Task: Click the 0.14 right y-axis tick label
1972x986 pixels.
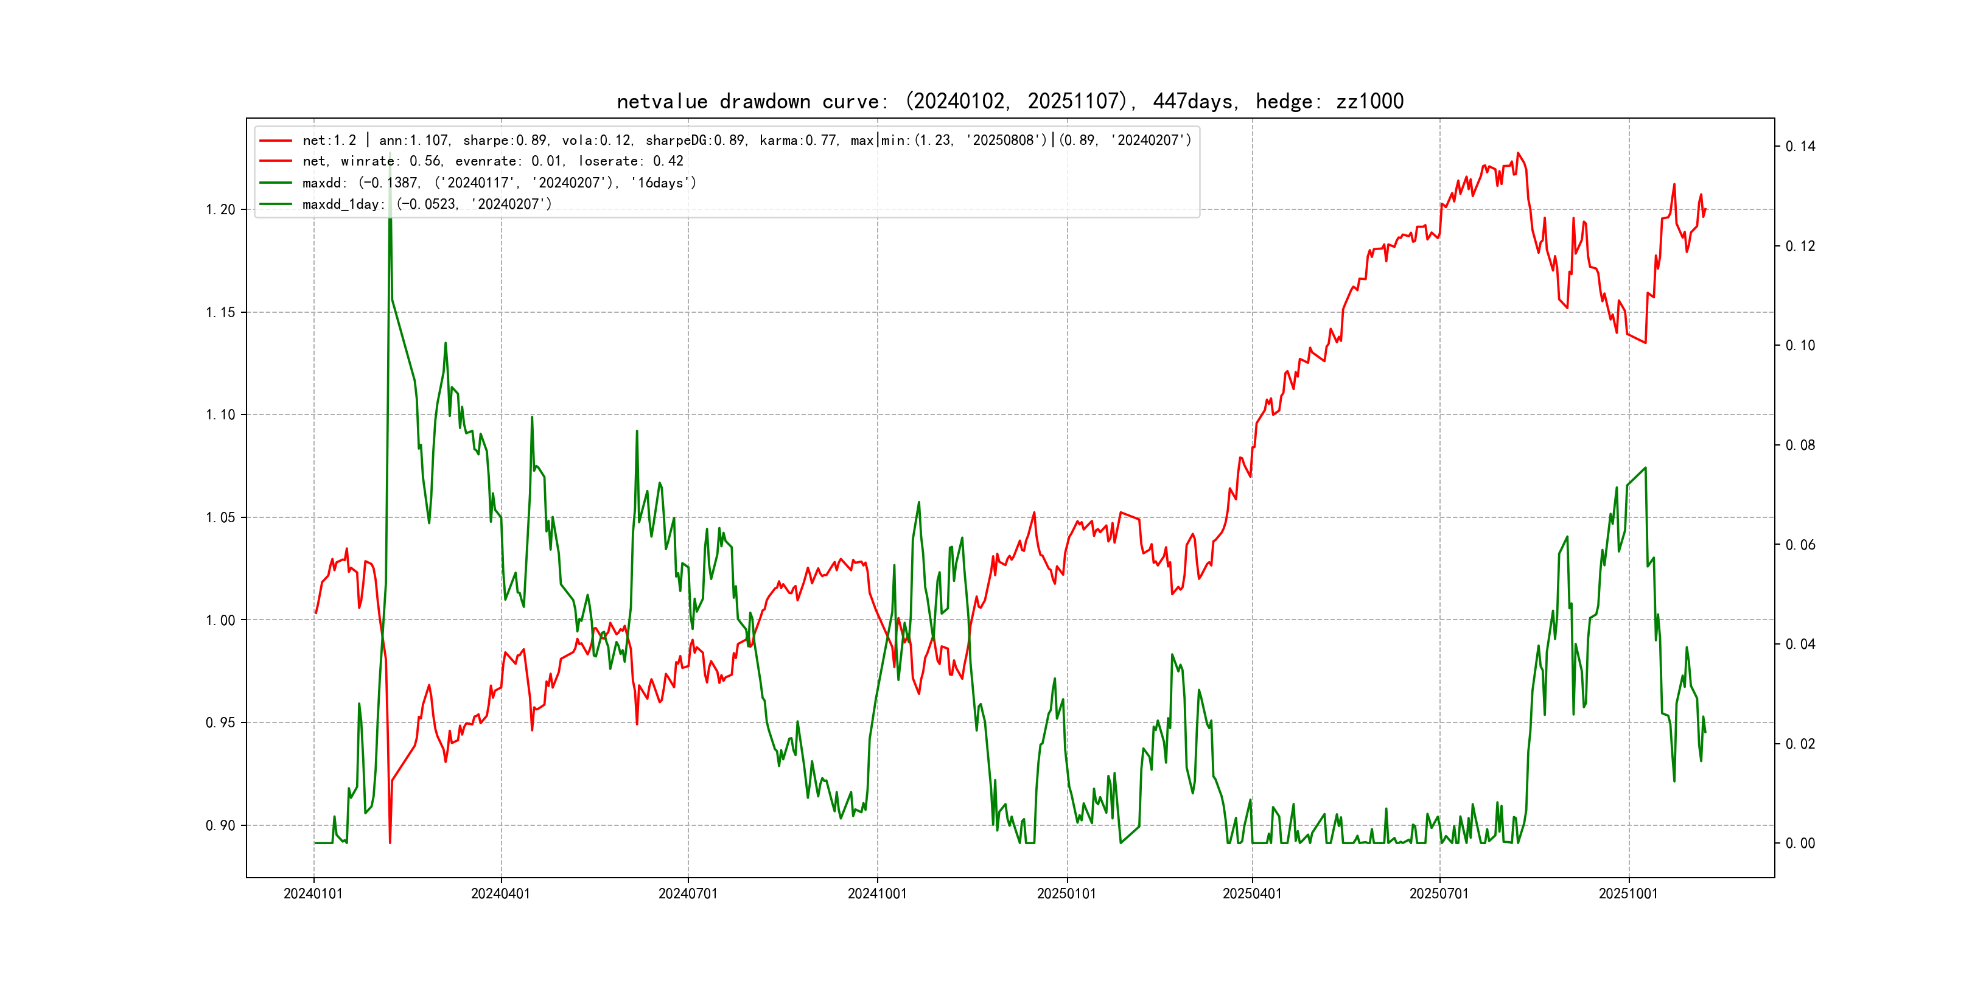Action: tap(1800, 146)
